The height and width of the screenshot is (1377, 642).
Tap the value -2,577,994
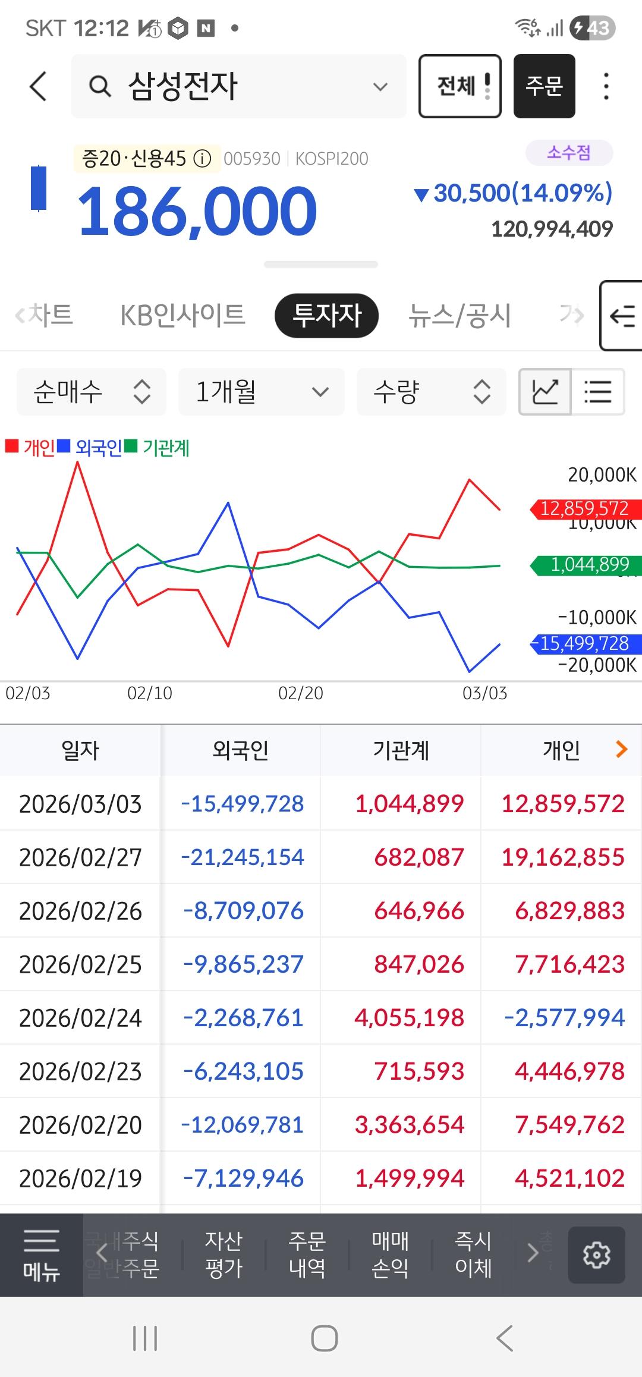(564, 1018)
